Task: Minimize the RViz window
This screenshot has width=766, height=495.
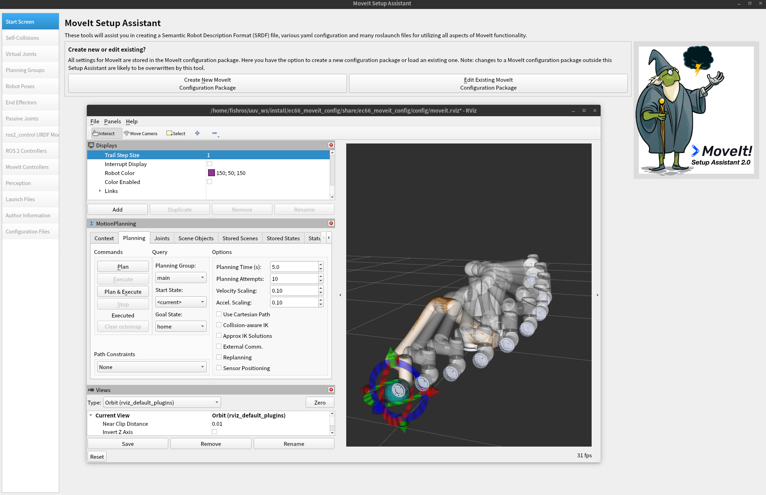Action: pyautogui.click(x=573, y=110)
